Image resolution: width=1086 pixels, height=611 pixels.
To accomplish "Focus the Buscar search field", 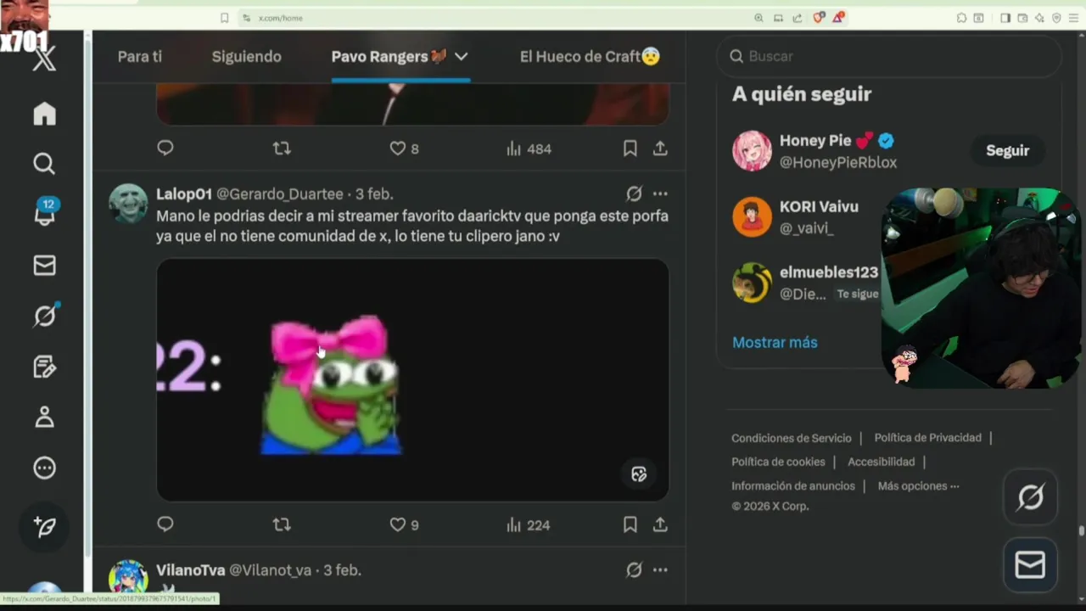I will (889, 56).
